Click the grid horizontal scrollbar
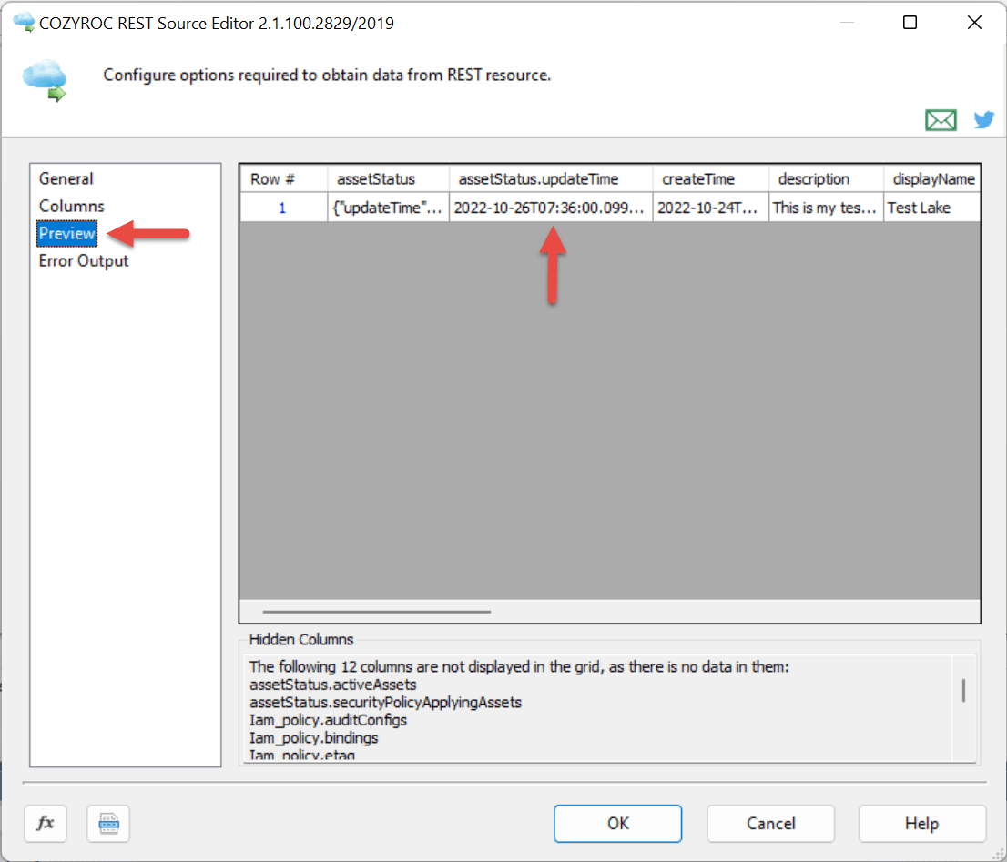Viewport: 1007px width, 862px height. [377, 612]
